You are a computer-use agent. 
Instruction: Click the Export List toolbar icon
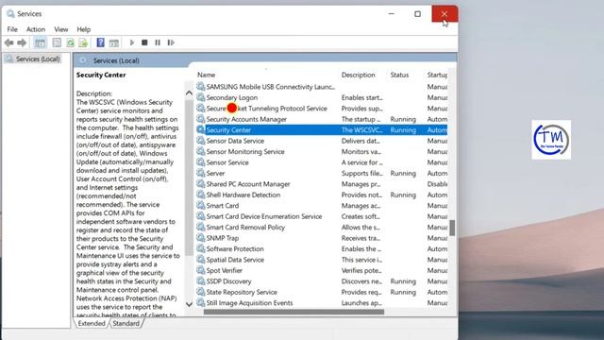pyautogui.click(x=83, y=42)
